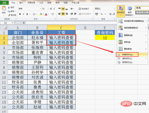Screen dimensions: 149x113
Task: Open merge and center dropdown
Action: pyautogui.click(x=92, y=14)
